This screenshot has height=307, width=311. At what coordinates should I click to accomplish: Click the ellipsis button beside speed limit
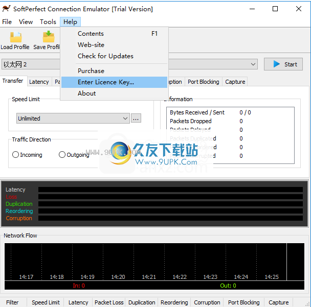[136, 119]
